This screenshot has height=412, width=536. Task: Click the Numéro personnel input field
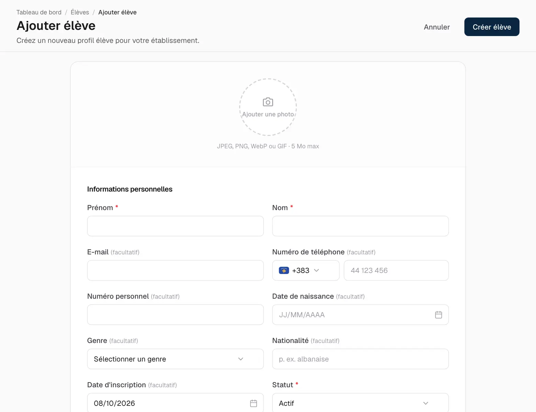(175, 314)
